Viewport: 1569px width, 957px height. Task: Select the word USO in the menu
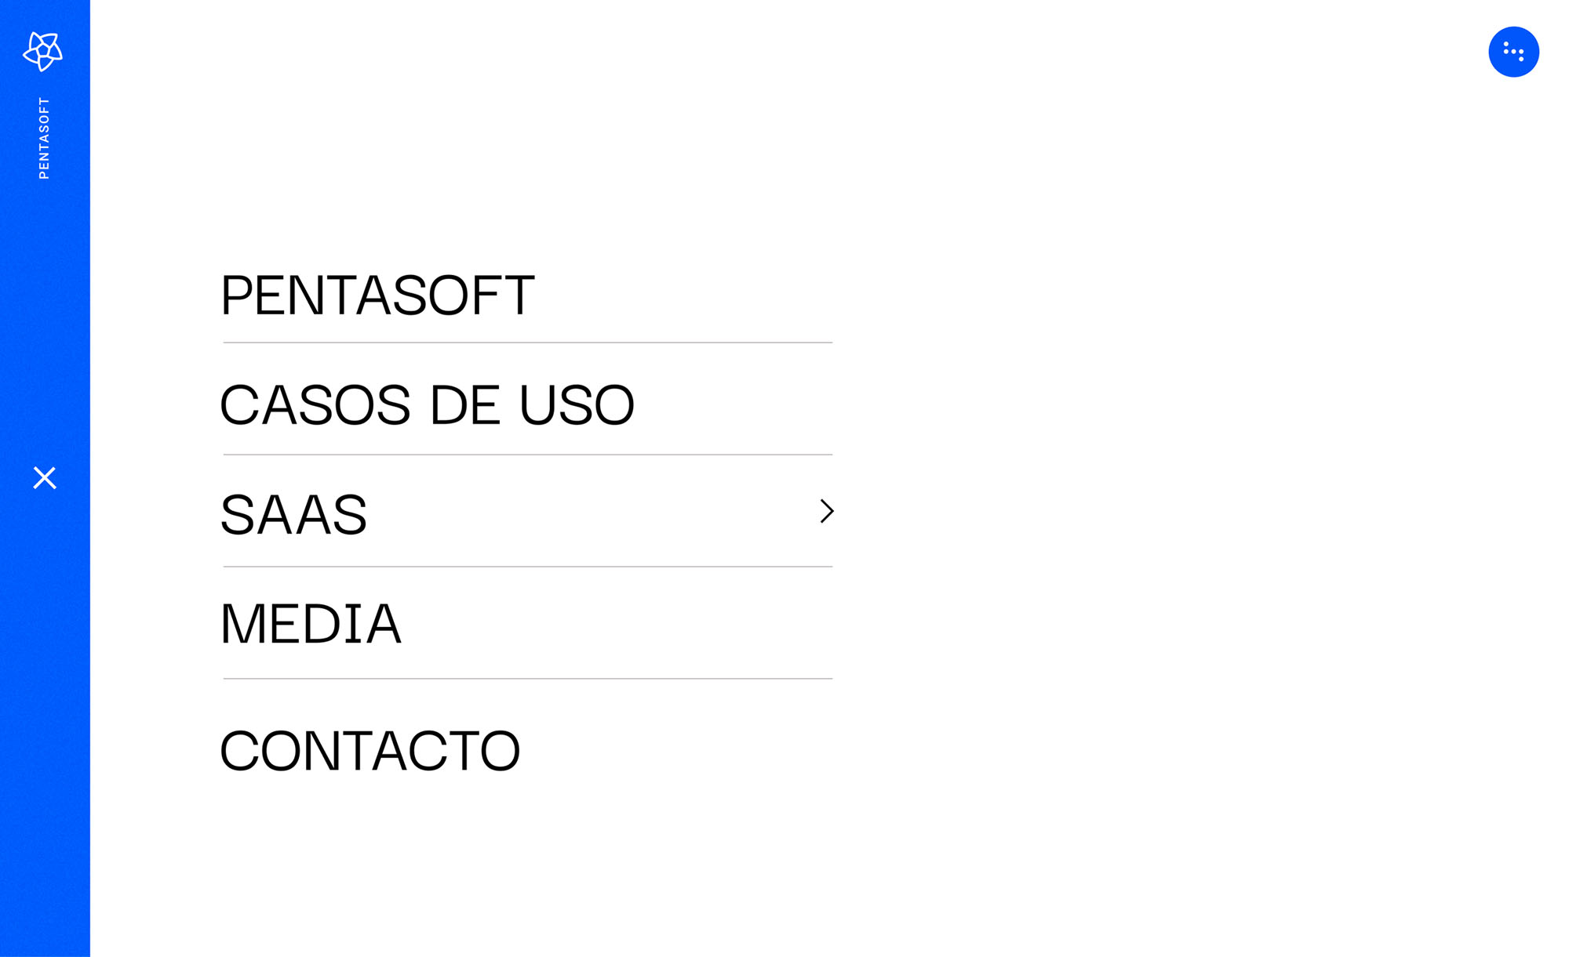click(577, 405)
